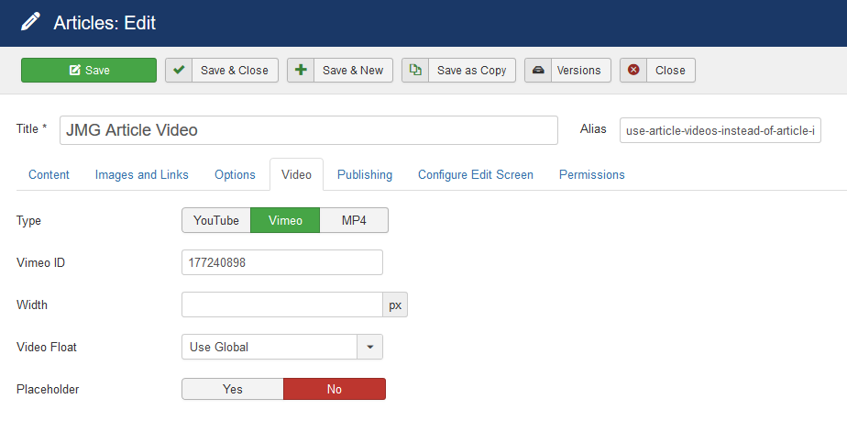
Task: Click the Vimeo ID label
Action: tap(40, 262)
